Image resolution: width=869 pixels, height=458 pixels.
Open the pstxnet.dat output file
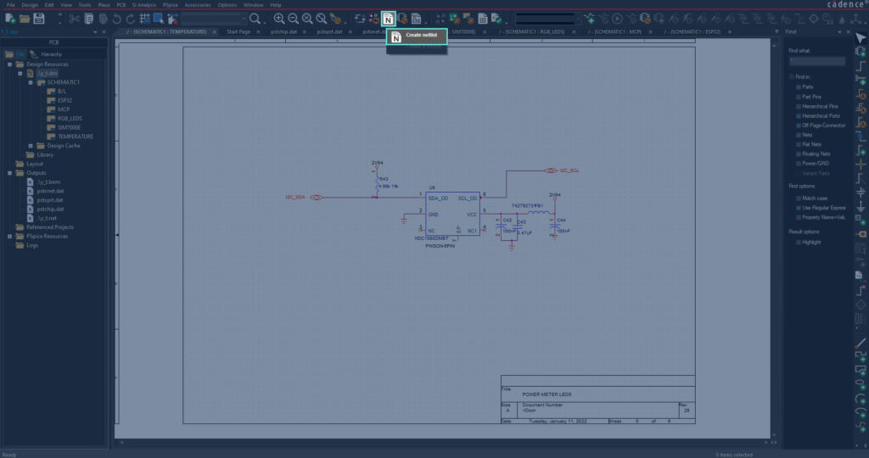pyautogui.click(x=51, y=191)
